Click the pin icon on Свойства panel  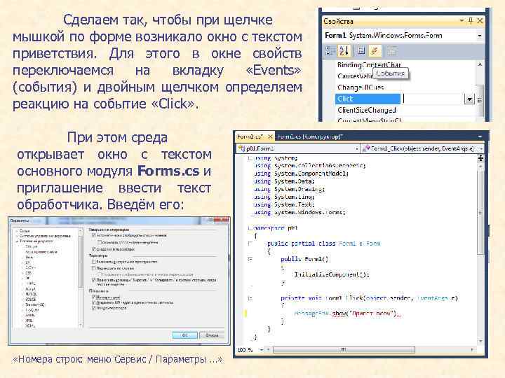pos(471,21)
